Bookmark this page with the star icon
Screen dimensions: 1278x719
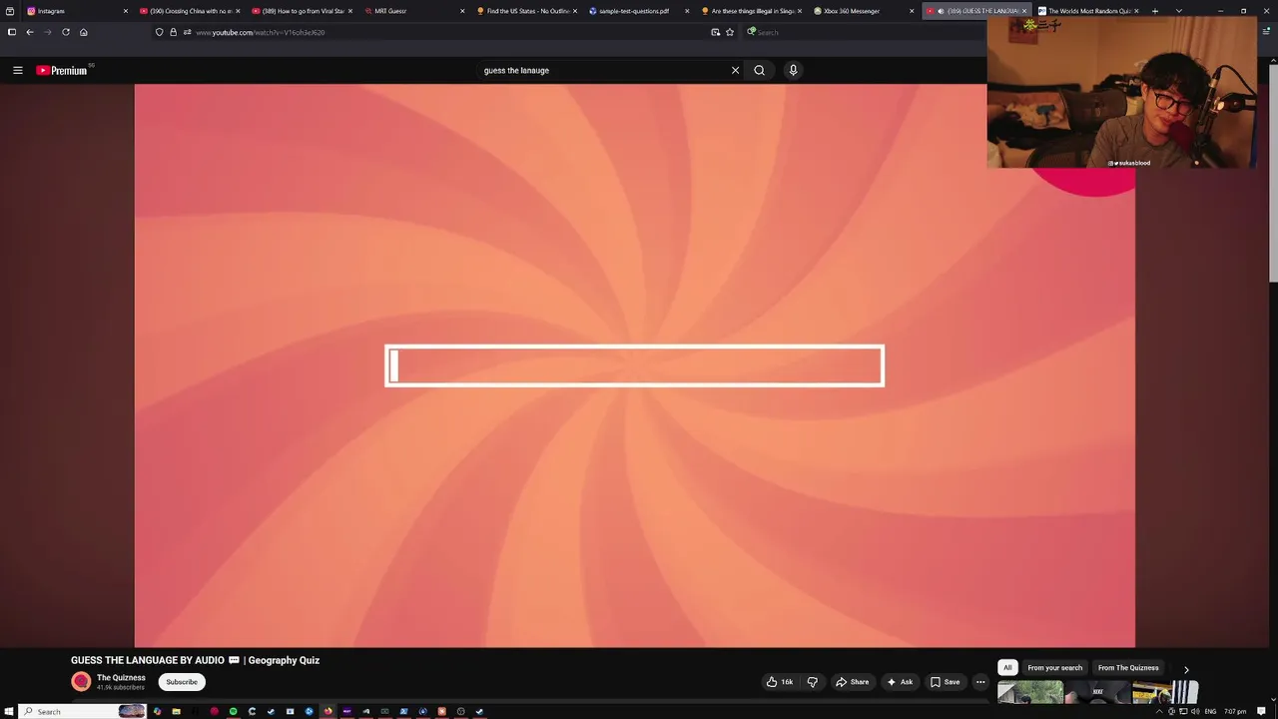[x=730, y=32]
